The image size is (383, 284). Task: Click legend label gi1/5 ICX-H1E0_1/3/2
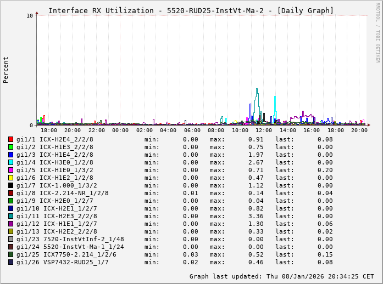(55, 170)
